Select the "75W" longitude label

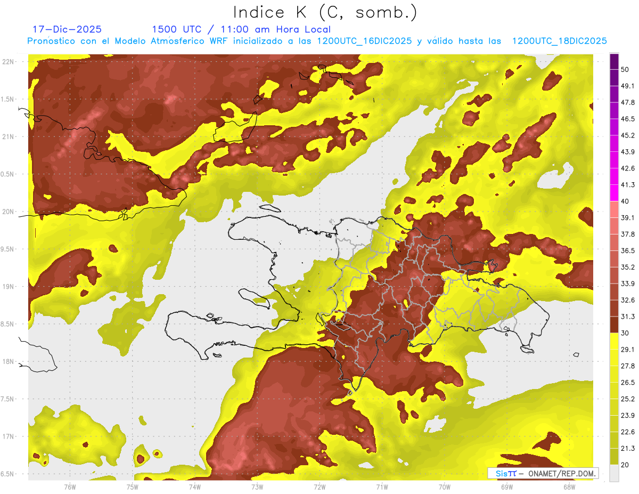[x=133, y=487]
